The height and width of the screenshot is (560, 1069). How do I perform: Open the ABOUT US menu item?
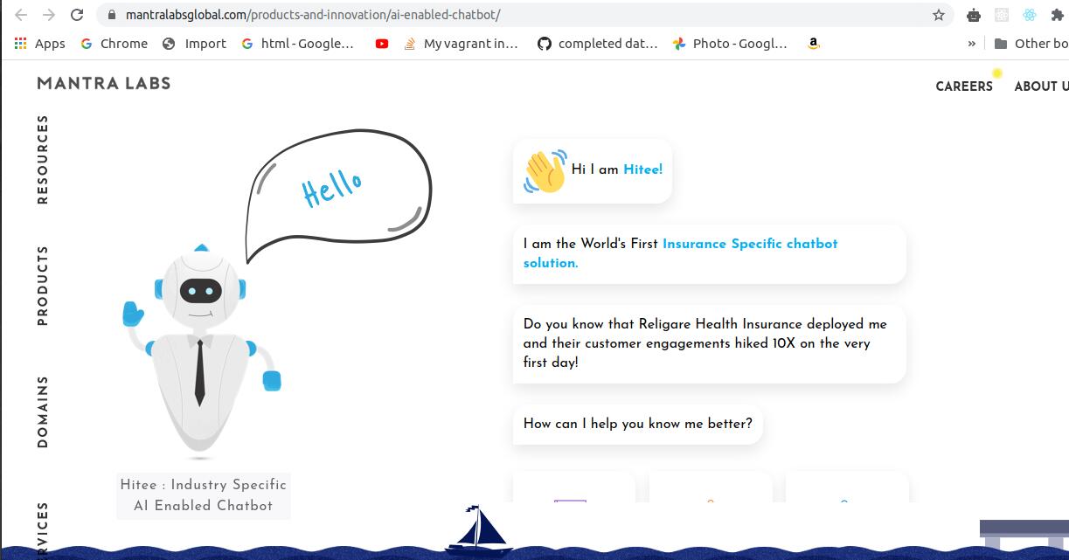pyautogui.click(x=1041, y=86)
